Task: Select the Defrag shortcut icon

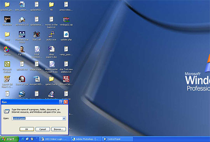Action: pos(7,50)
